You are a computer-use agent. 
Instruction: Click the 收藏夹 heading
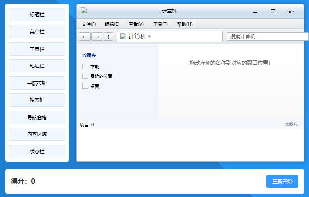[89, 55]
